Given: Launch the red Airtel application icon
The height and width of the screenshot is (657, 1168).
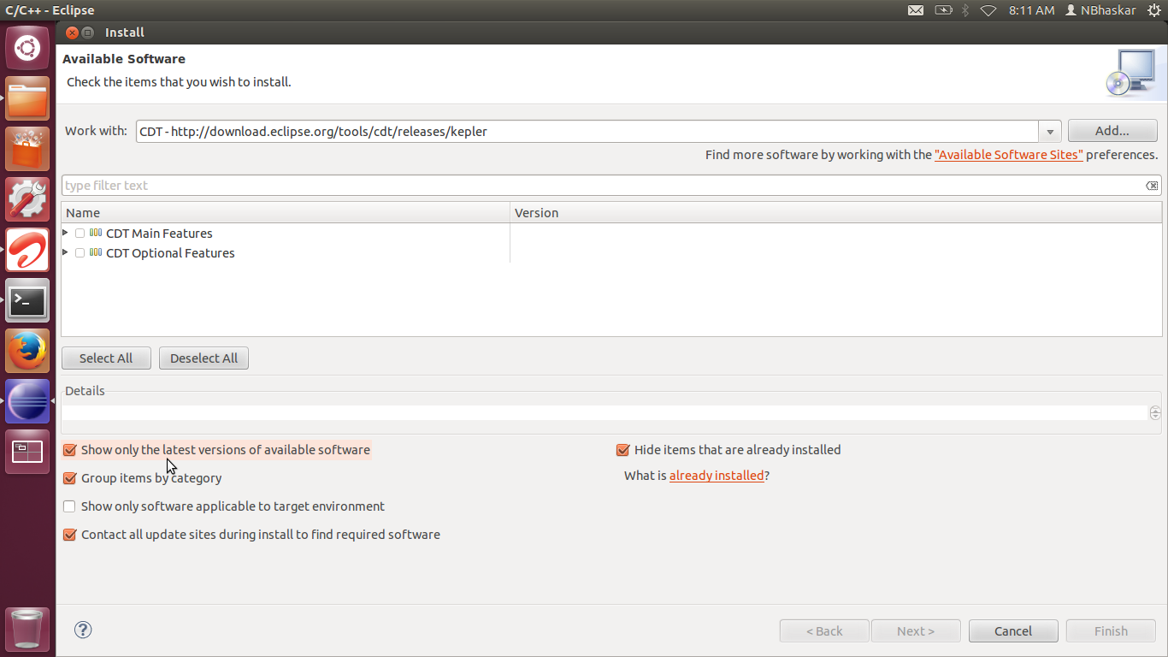Looking at the screenshot, I should coord(27,250).
